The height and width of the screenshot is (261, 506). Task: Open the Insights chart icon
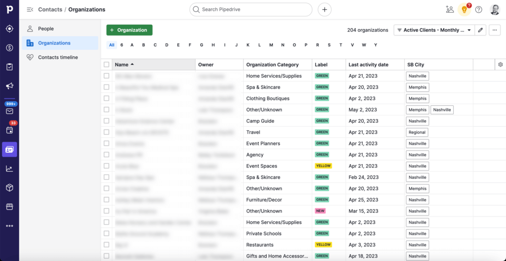click(x=9, y=169)
